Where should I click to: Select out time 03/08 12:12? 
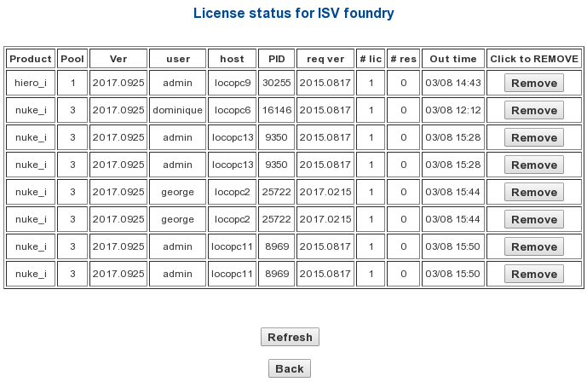tap(453, 110)
